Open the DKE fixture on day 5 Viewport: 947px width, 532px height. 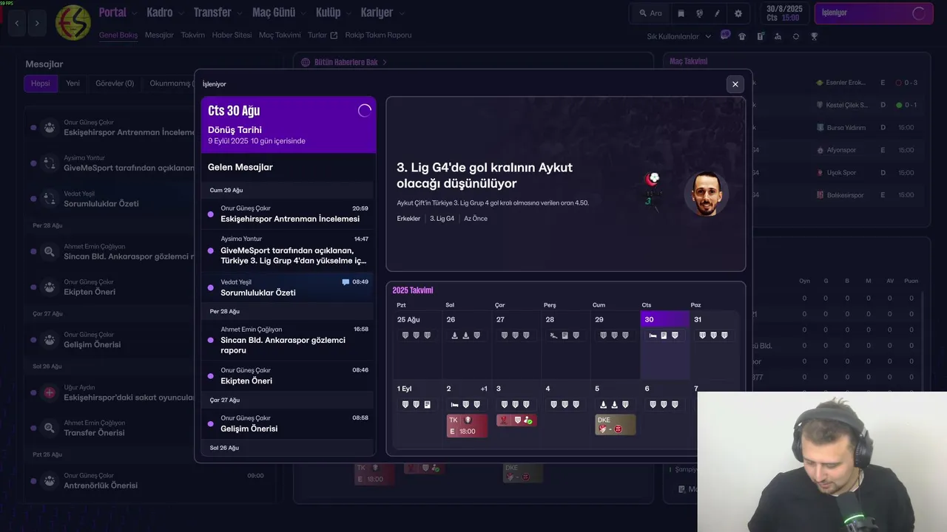pos(616,424)
